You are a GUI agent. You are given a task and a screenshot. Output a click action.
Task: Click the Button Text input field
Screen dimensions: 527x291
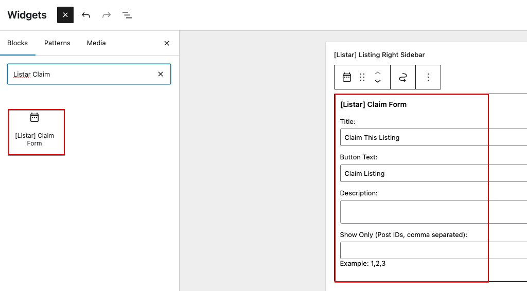(x=433, y=173)
